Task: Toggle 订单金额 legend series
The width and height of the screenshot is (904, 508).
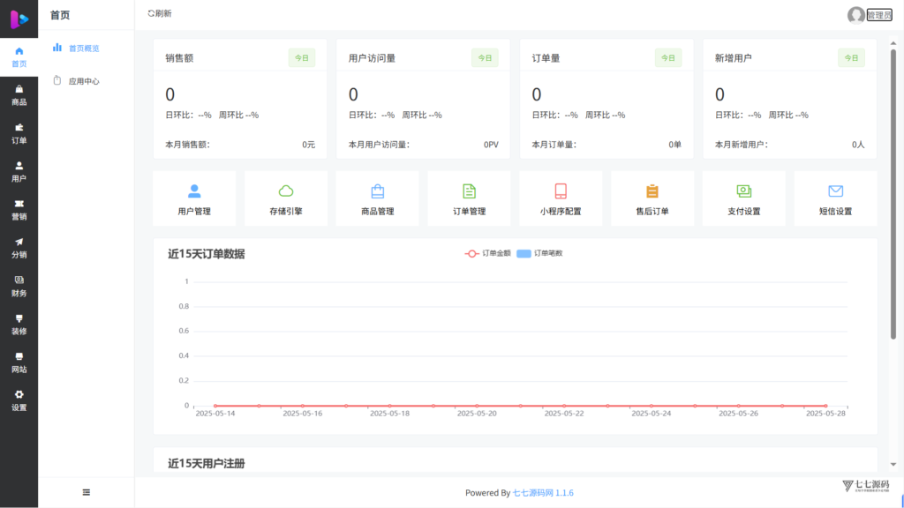Action: [x=487, y=253]
